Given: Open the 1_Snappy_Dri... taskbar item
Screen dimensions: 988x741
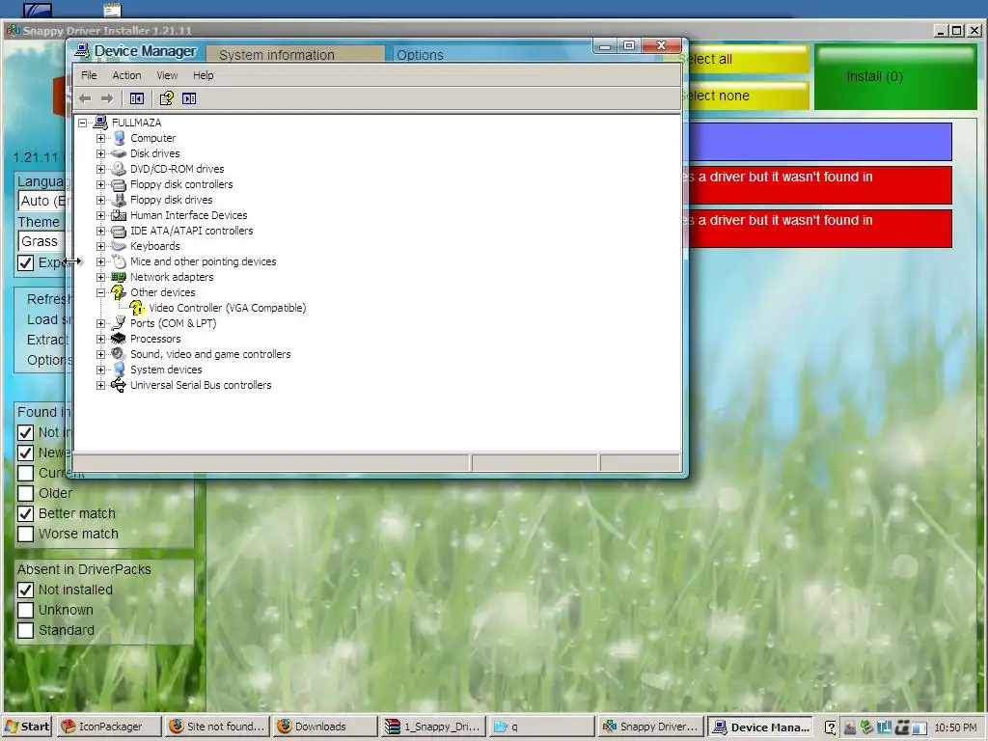Looking at the screenshot, I should coord(433,727).
